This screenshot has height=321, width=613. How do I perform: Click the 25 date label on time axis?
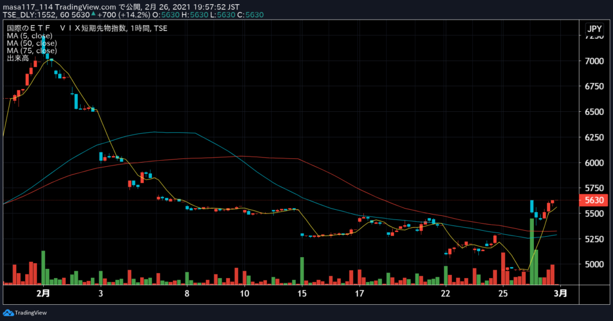tap(503, 294)
